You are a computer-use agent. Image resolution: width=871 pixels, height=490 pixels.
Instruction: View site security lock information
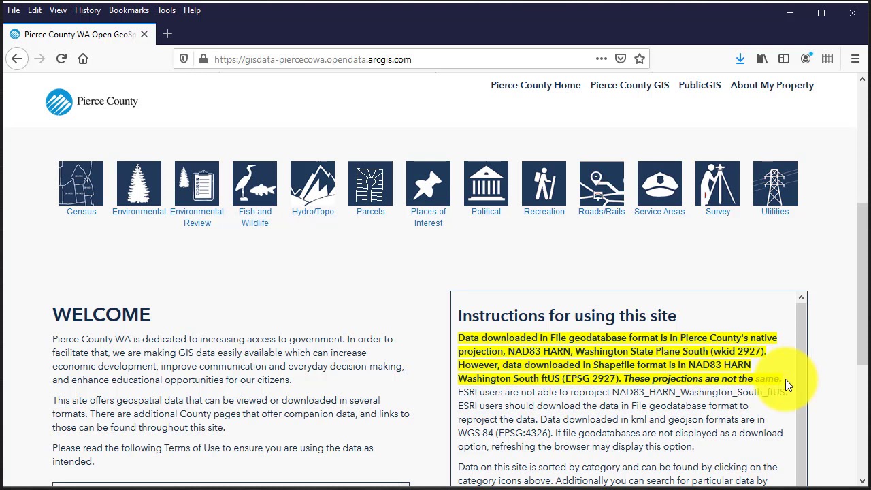click(203, 59)
